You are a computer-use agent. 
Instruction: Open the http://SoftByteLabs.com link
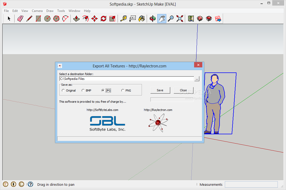pos(102,110)
